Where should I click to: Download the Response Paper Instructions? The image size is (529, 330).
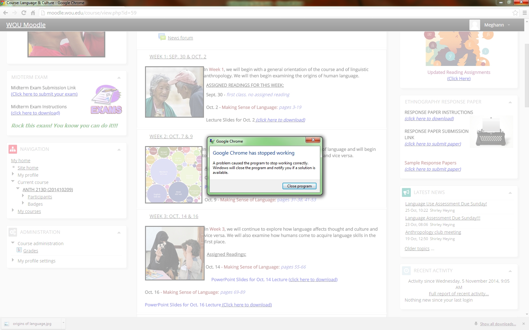[429, 119]
